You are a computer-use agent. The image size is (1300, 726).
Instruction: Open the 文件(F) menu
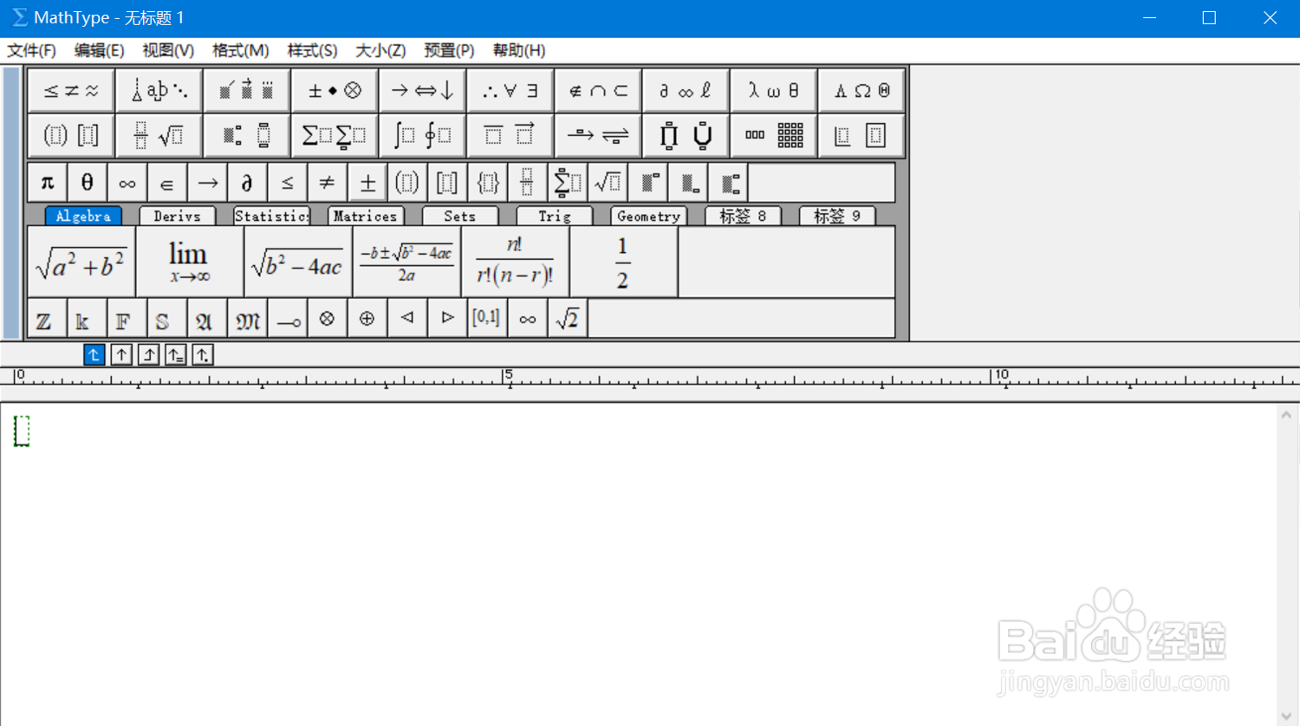(x=32, y=50)
